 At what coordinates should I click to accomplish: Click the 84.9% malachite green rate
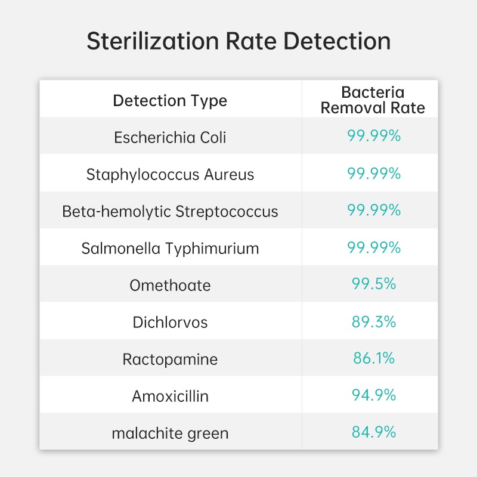(x=373, y=432)
